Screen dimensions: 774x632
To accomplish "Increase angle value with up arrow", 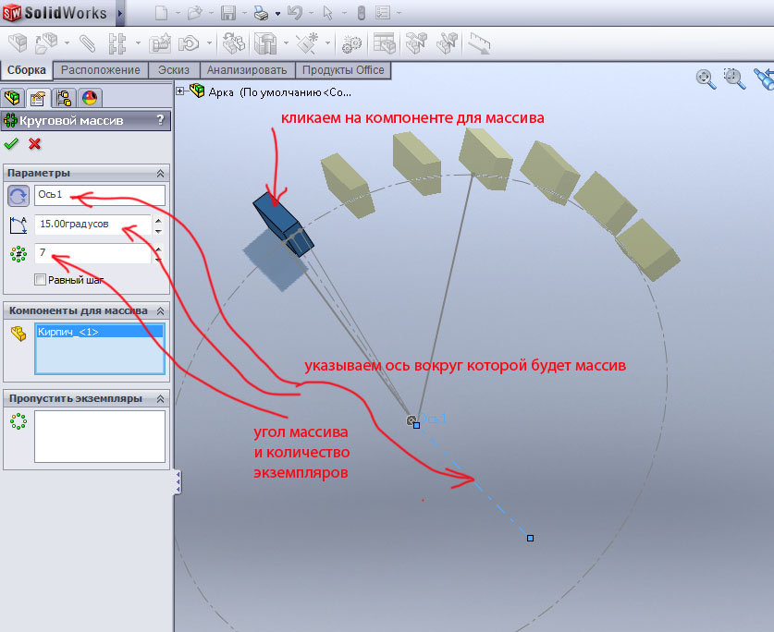I will (158, 220).
